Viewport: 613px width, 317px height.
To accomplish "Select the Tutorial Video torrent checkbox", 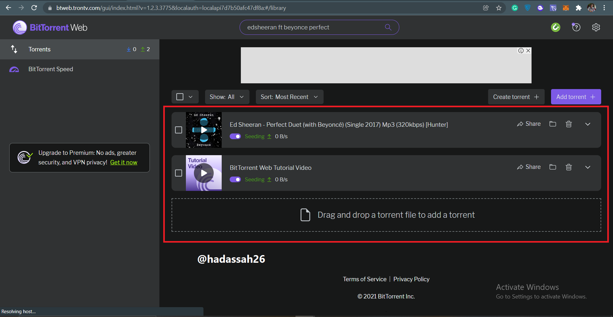I will 179,173.
